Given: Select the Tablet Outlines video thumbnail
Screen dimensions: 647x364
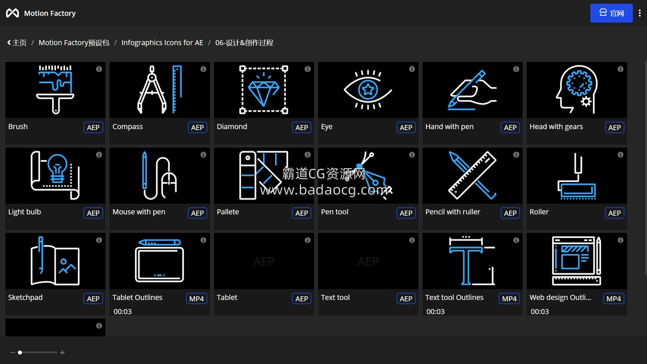Looking at the screenshot, I should (x=160, y=261).
